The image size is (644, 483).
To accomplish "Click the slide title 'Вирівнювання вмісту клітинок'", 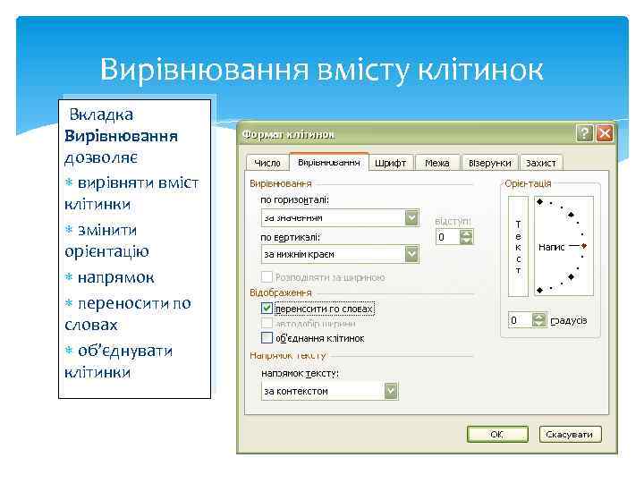I will click(x=322, y=69).
